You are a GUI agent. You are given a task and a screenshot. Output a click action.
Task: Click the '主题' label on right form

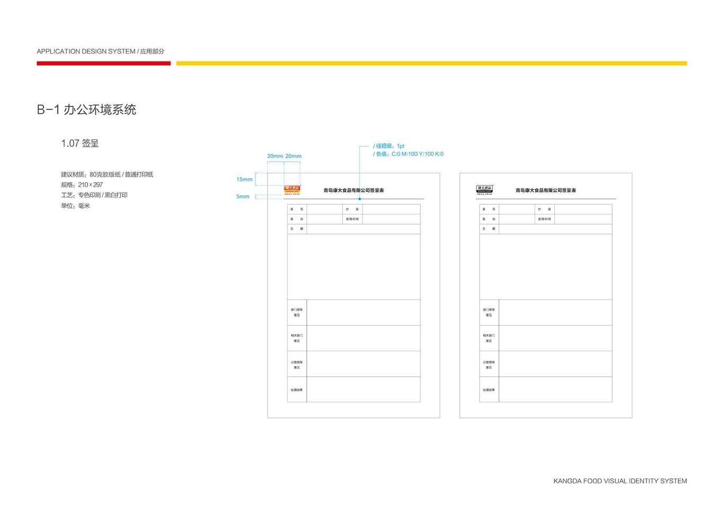(489, 229)
